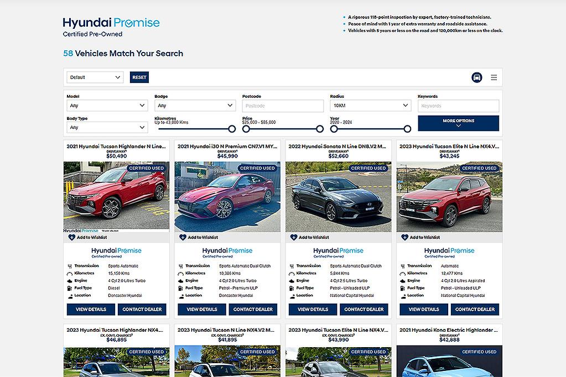566x377 pixels.
Task: Open the Badge filter dropdown
Action: 195,106
